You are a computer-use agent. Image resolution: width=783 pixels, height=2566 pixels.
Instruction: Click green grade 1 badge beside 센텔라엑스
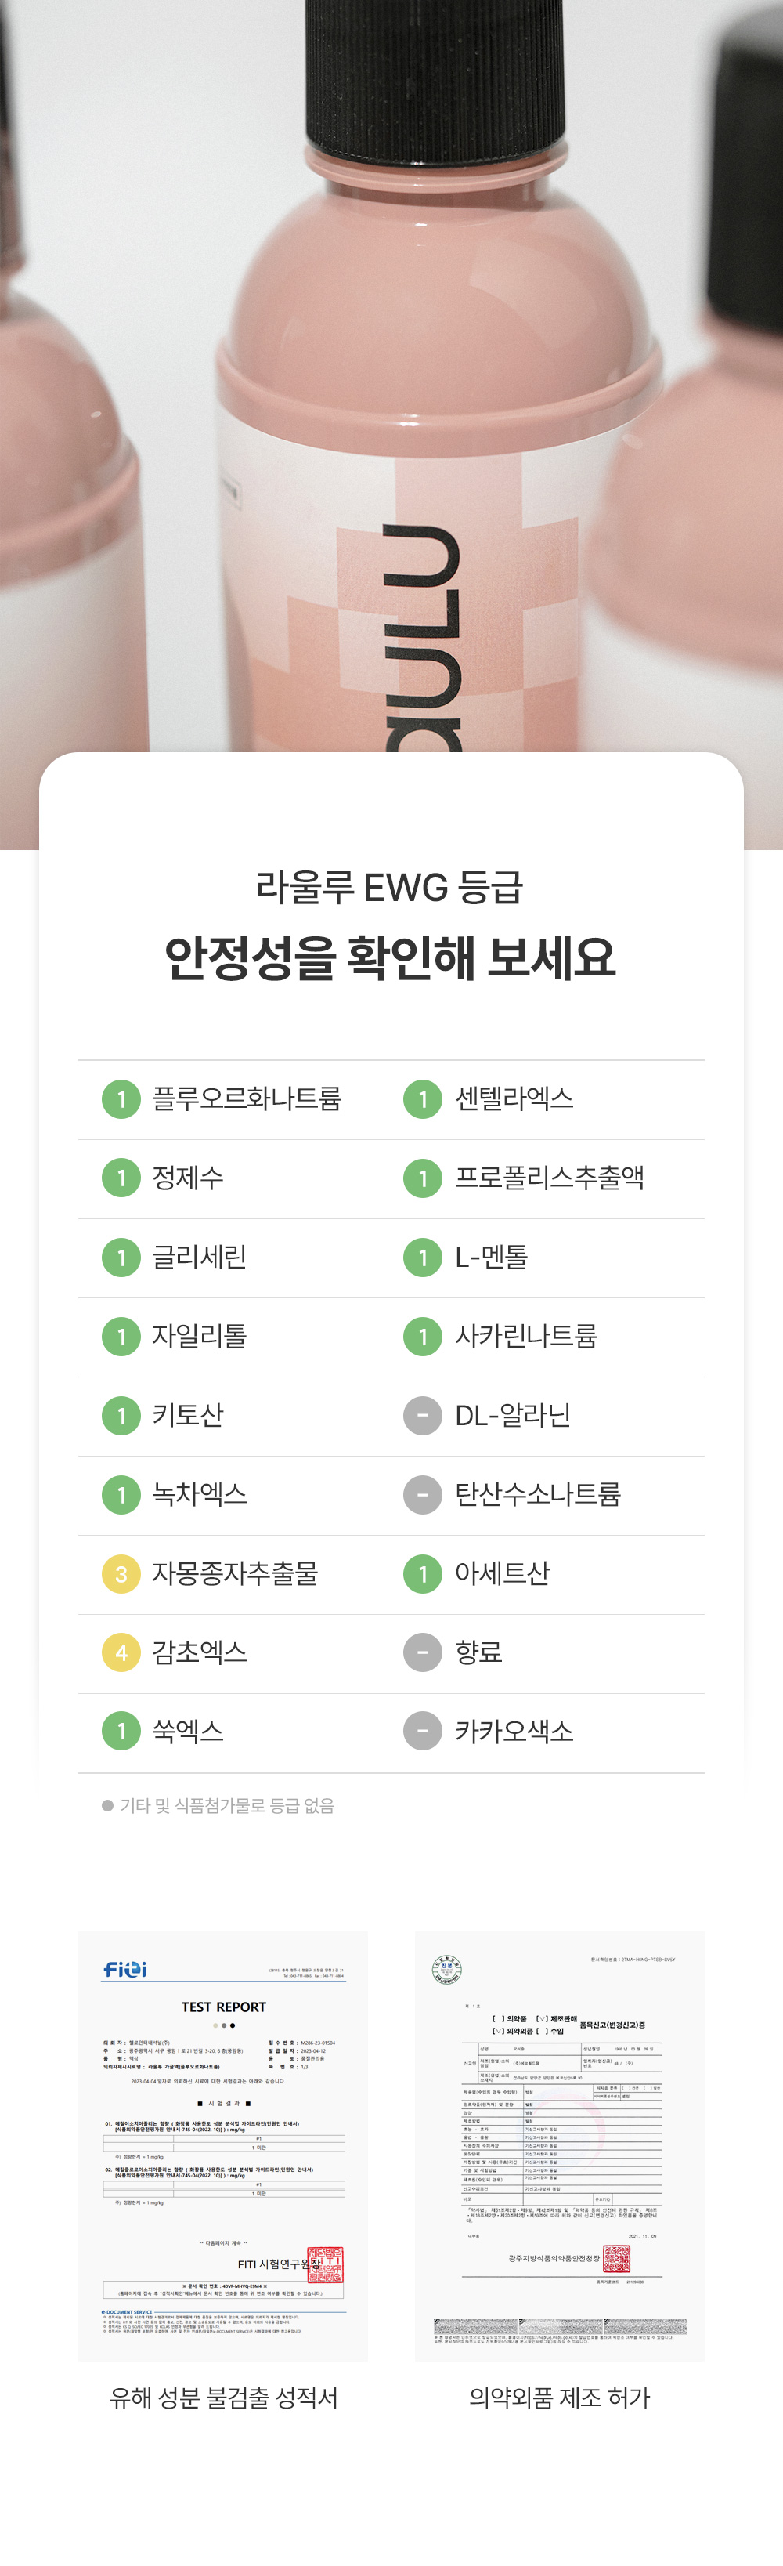pyautogui.click(x=422, y=1098)
